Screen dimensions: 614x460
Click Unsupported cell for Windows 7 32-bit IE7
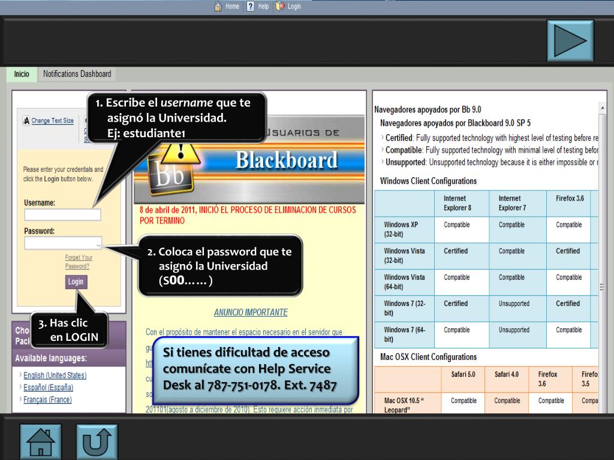517,308
